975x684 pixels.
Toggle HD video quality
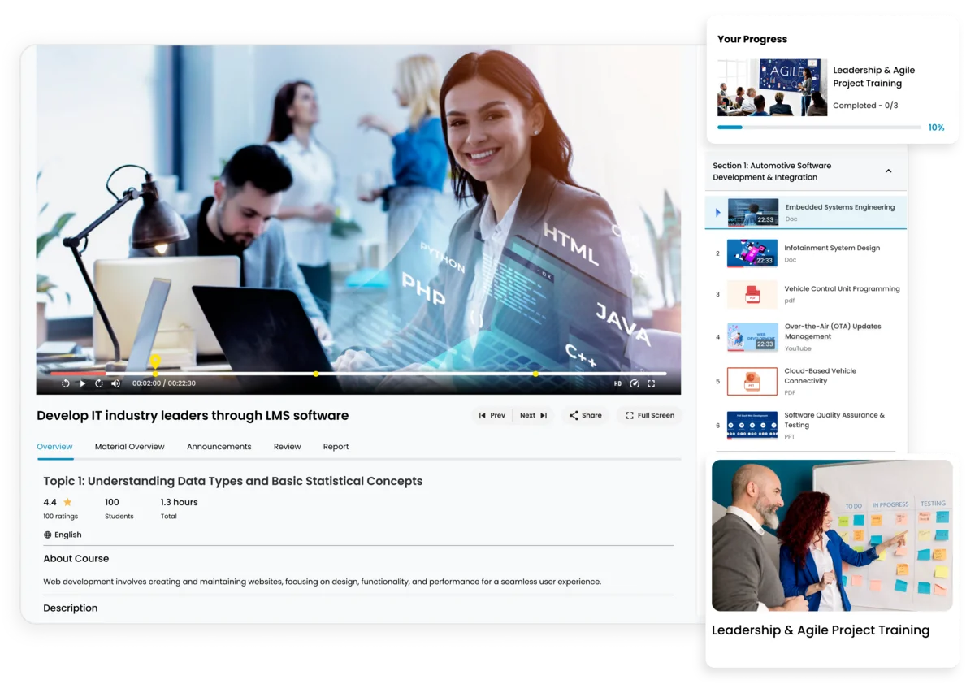(x=617, y=382)
